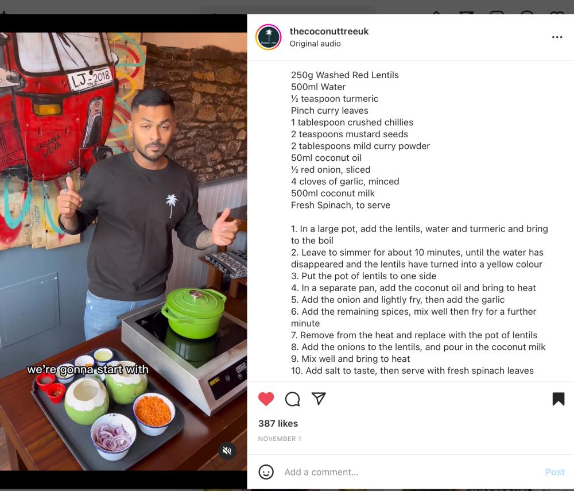Viewport: 574px width, 491px height.
Task: Click the dimmed heart icon at top right
Action: point(557,13)
